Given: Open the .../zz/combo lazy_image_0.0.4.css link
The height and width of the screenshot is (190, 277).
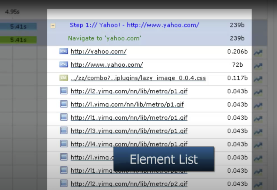Looking at the screenshot, I should point(138,78).
